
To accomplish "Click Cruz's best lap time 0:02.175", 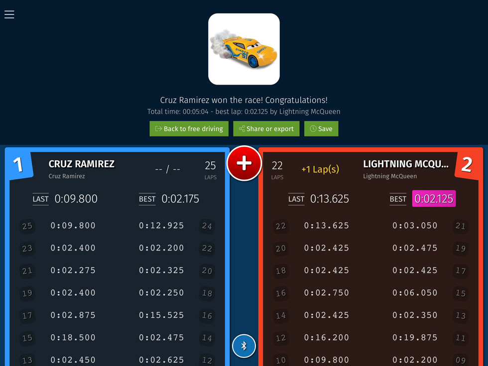I will 180,199.
